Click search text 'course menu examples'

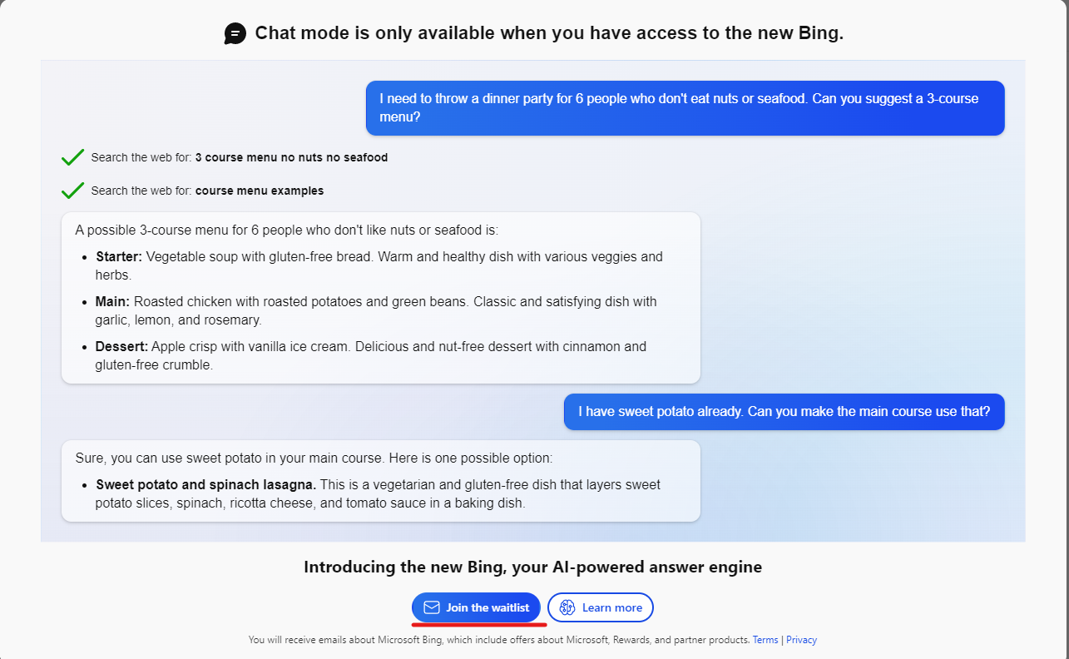point(260,191)
